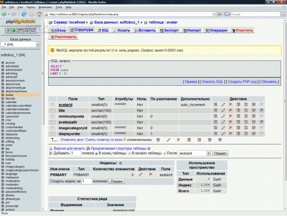The height and width of the screenshot is (216, 287).
Task: Open the database selector dropdown in sidebar
Action: tap(38, 44)
